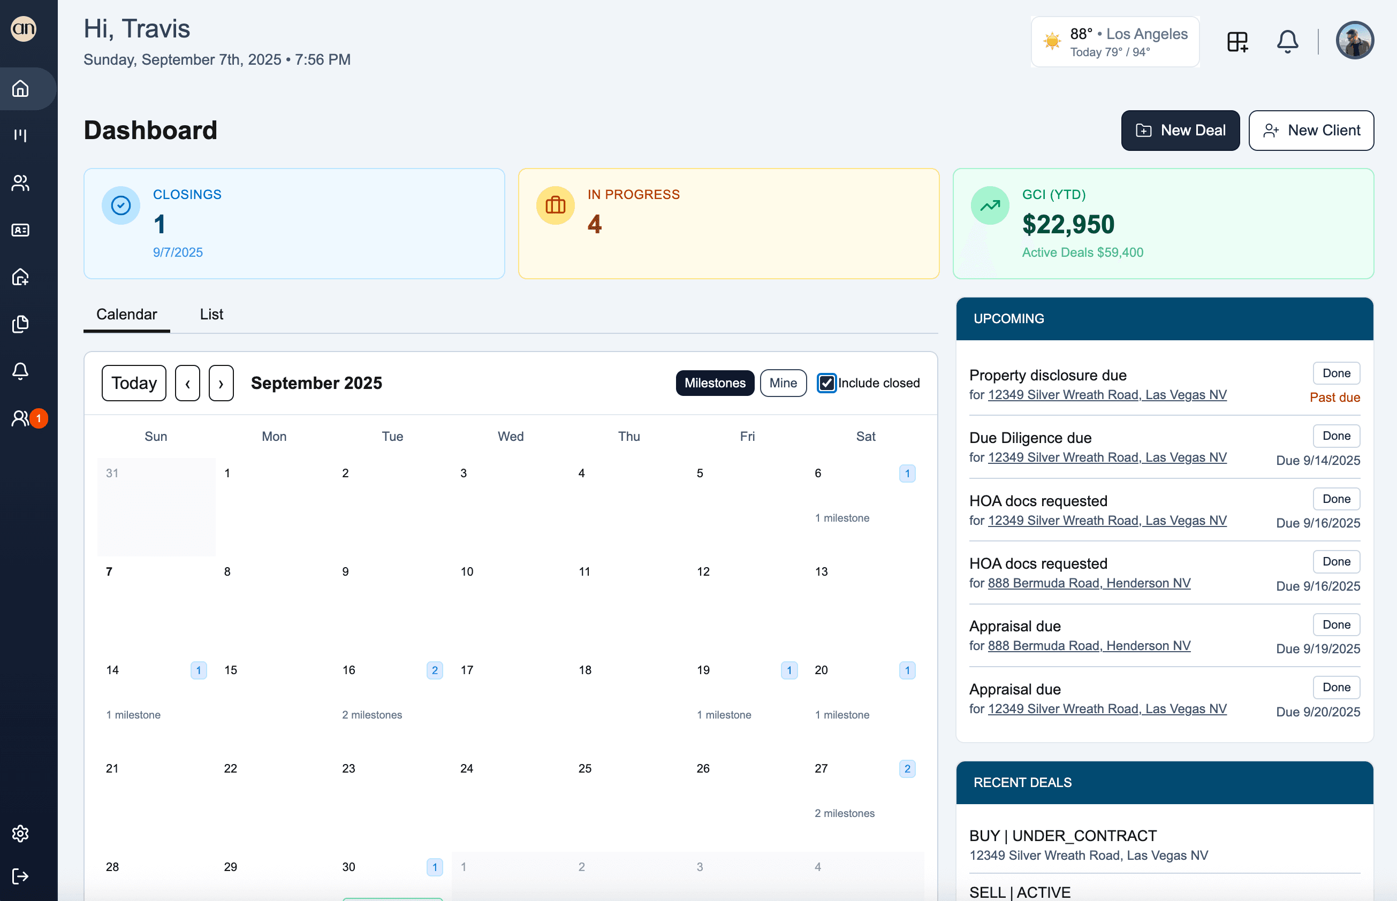Mark Silver Wreath HOA docs requested Done
The image size is (1397, 901).
1336,499
